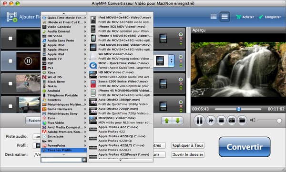The height and width of the screenshot is (172, 286).
Task: Click Ouvrir le dossier button
Action: coord(187,154)
